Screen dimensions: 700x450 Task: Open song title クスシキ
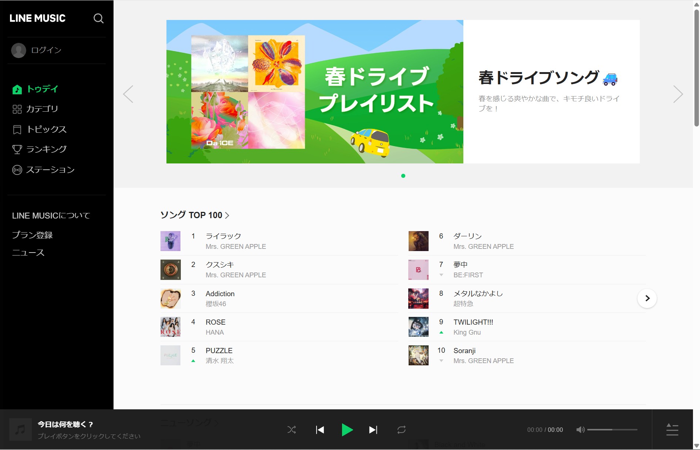pyautogui.click(x=220, y=265)
